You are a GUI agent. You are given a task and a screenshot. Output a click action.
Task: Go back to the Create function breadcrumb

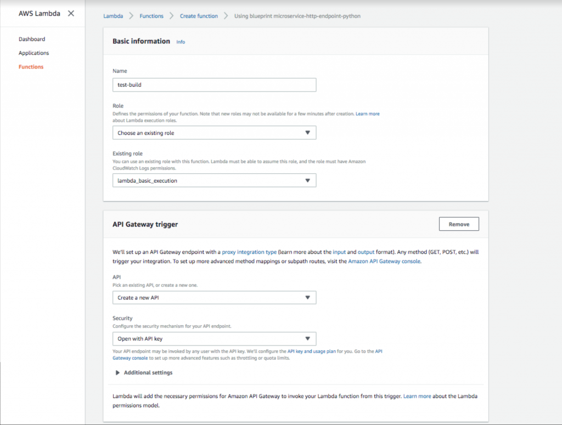click(x=199, y=16)
